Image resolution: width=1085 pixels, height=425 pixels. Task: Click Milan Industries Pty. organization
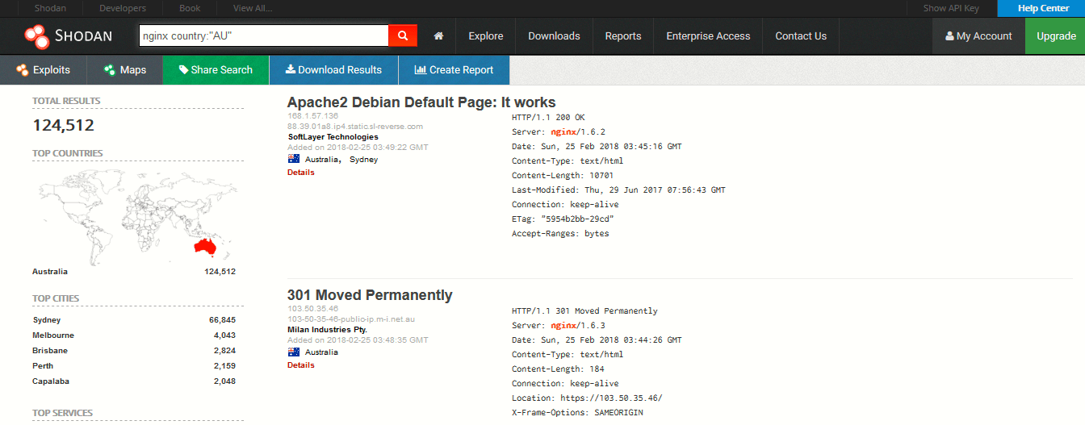pyautogui.click(x=327, y=330)
